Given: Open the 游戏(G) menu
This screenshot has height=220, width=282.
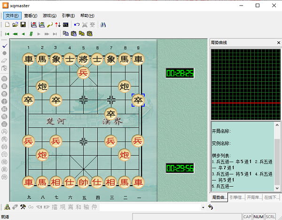Looking at the screenshot, I should click(x=49, y=16).
